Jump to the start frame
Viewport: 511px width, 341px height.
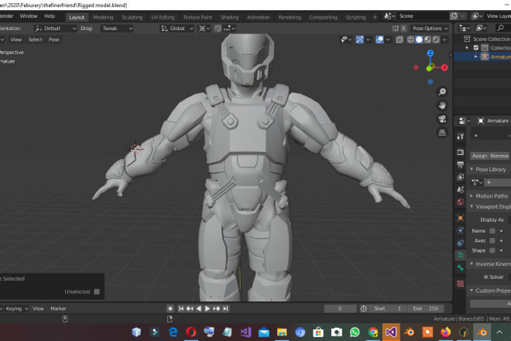(x=181, y=308)
